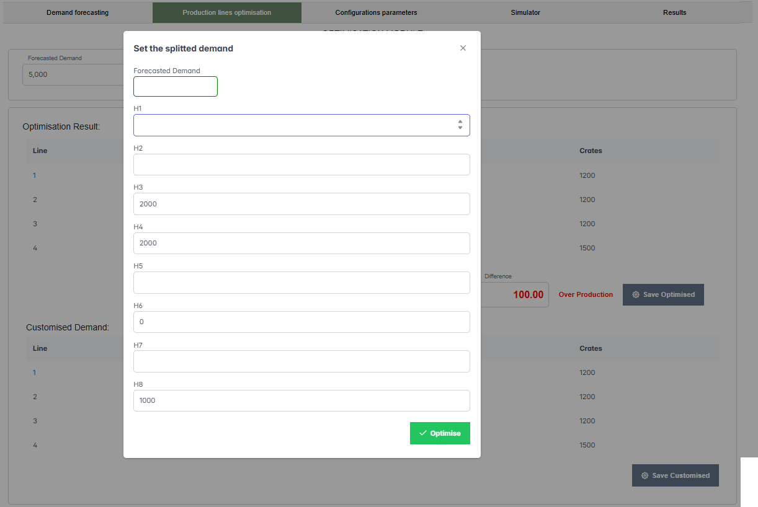Screen dimensions: 758x507
Task: Click the H1 field increment arrow
Action: pyautogui.click(x=460, y=122)
